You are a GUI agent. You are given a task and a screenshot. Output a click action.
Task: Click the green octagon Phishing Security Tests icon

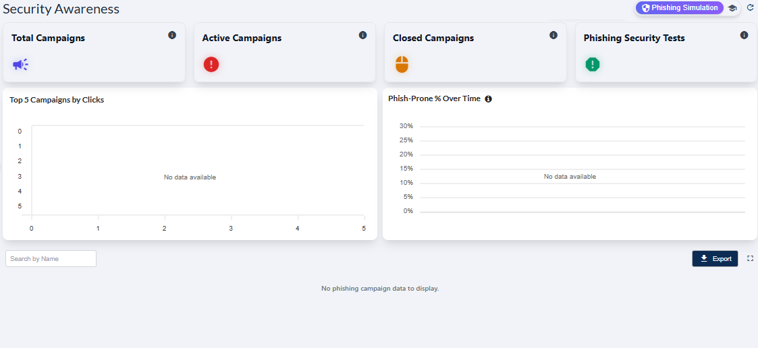(x=593, y=65)
